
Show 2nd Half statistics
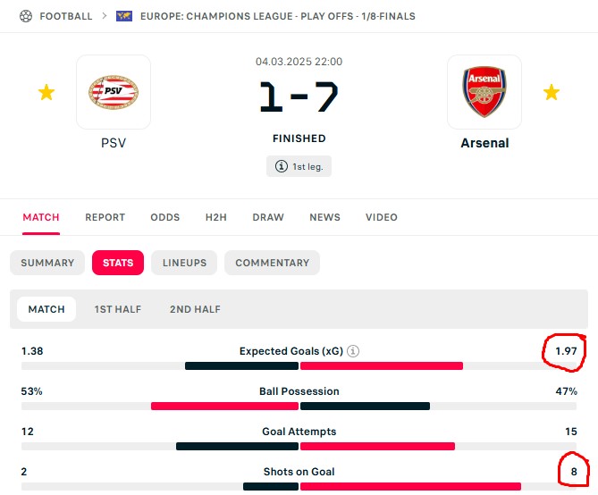click(x=195, y=309)
